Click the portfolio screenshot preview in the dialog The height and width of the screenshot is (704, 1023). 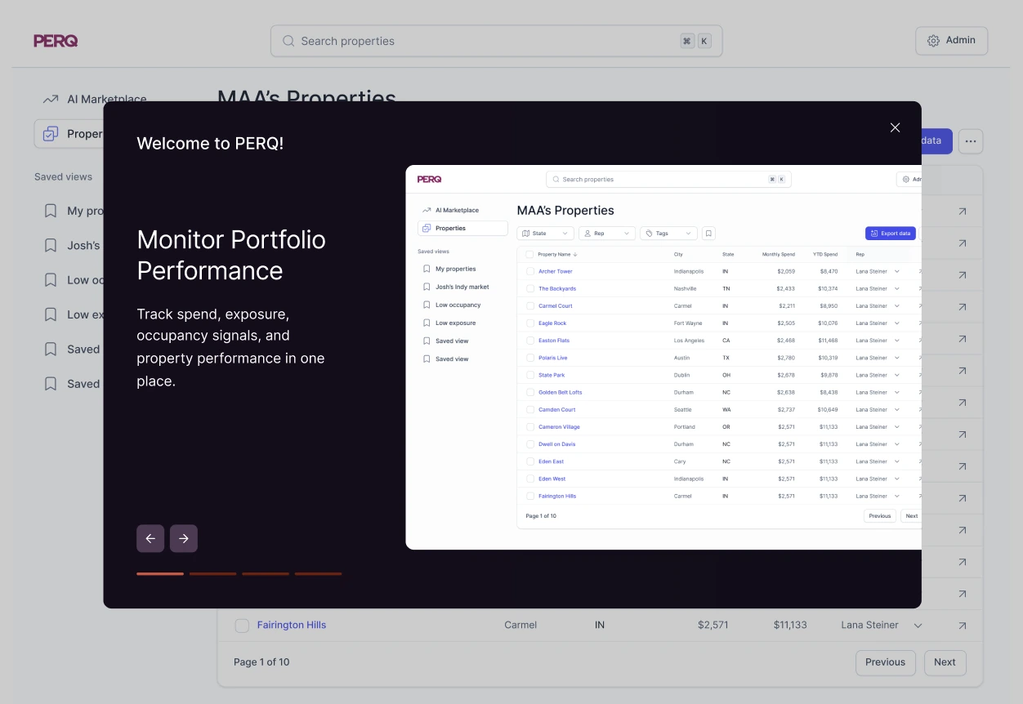pos(663,357)
